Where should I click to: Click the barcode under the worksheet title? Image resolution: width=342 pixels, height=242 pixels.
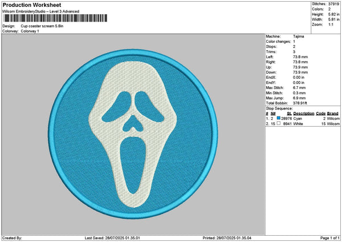pyautogui.click(x=54, y=19)
